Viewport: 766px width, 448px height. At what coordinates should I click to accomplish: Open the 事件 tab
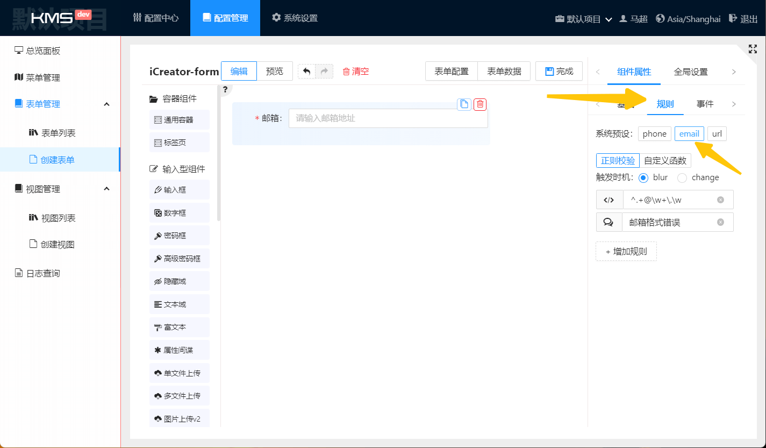pos(705,104)
